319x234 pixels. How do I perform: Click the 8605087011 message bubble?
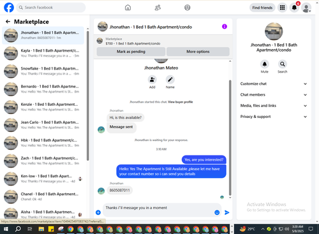tap(119, 190)
